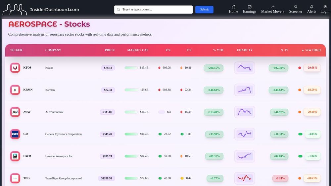The image size is (331, 186).
Task: Click the $79.18 price badge
Action: click(x=108, y=68)
